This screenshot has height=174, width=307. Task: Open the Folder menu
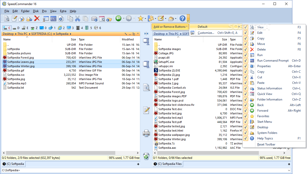(25, 11)
